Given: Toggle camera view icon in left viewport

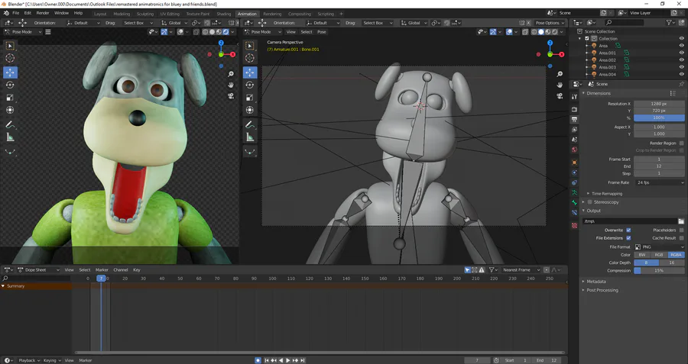Looking at the screenshot, I should [231, 96].
